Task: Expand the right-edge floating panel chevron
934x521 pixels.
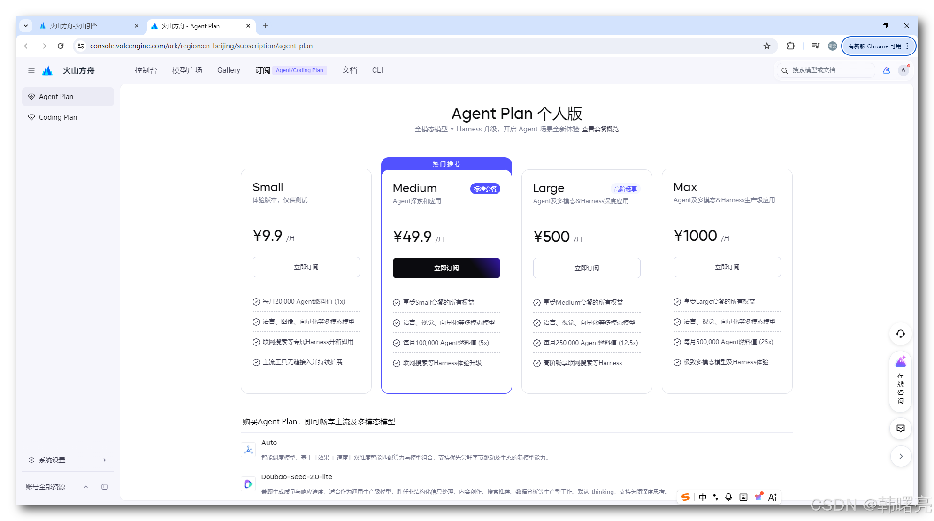Action: [x=900, y=456]
